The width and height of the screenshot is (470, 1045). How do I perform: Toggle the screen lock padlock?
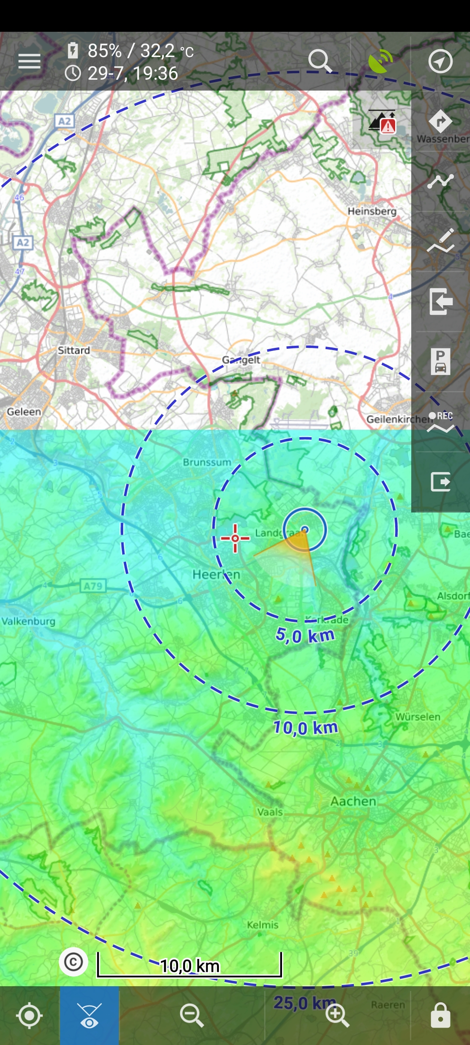(x=440, y=1015)
